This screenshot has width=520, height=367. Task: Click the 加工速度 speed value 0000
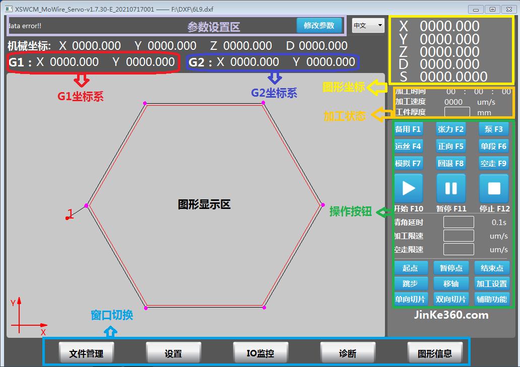pyautogui.click(x=453, y=102)
